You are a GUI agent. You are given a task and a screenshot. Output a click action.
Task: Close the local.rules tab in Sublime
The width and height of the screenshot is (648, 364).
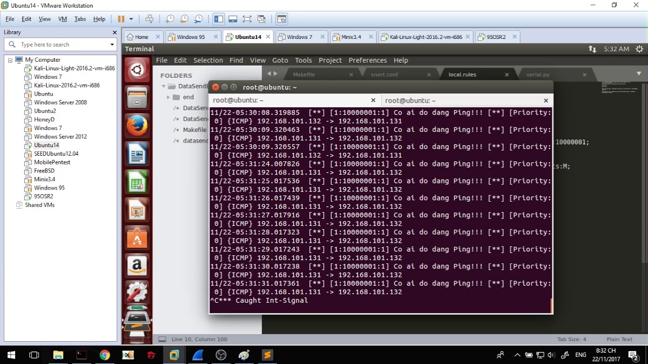[507, 74]
